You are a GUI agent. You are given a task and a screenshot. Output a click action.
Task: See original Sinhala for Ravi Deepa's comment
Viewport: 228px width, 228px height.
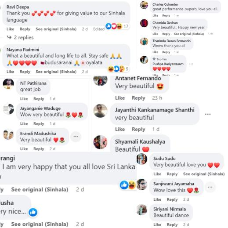(x=56, y=29)
